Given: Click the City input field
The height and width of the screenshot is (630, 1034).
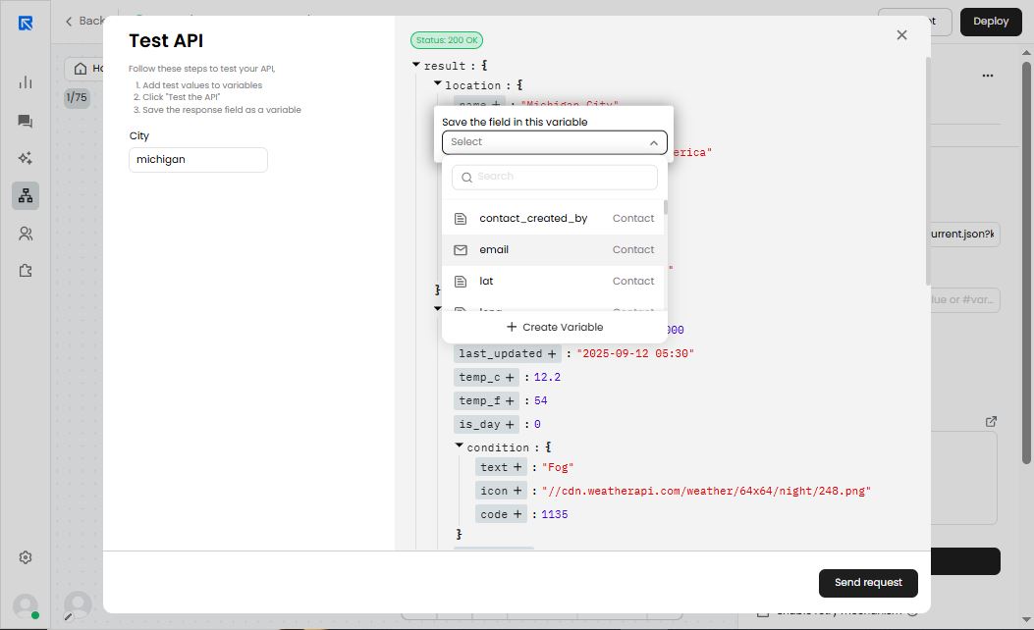Looking at the screenshot, I should [197, 159].
